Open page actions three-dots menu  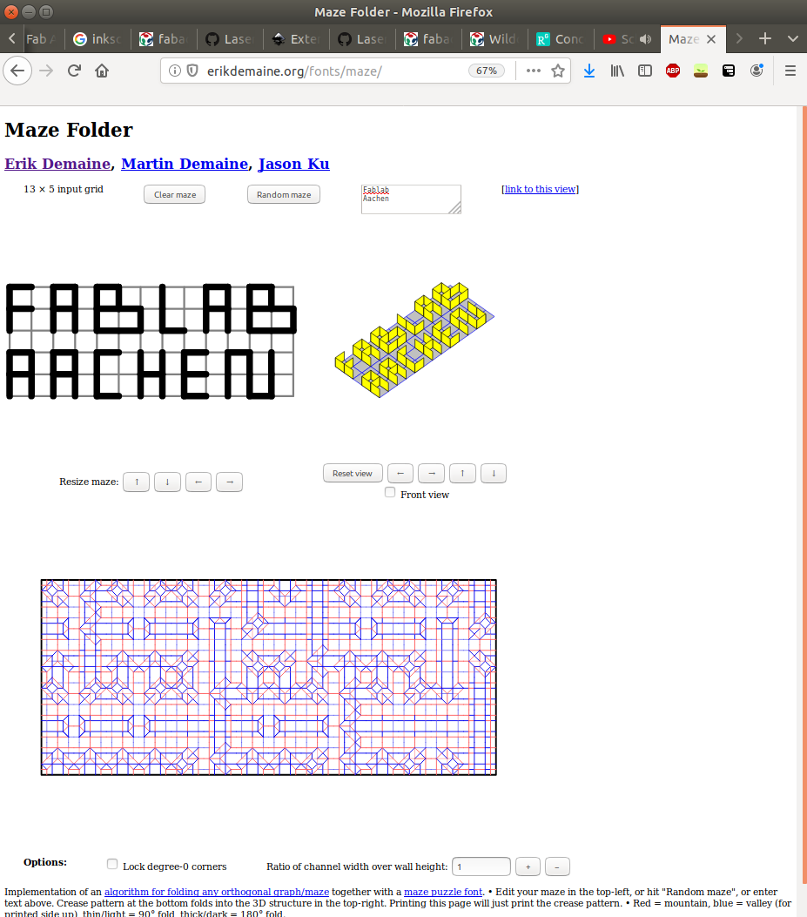click(x=534, y=71)
